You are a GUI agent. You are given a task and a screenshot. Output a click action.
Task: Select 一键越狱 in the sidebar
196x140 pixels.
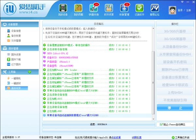tap(14, 83)
